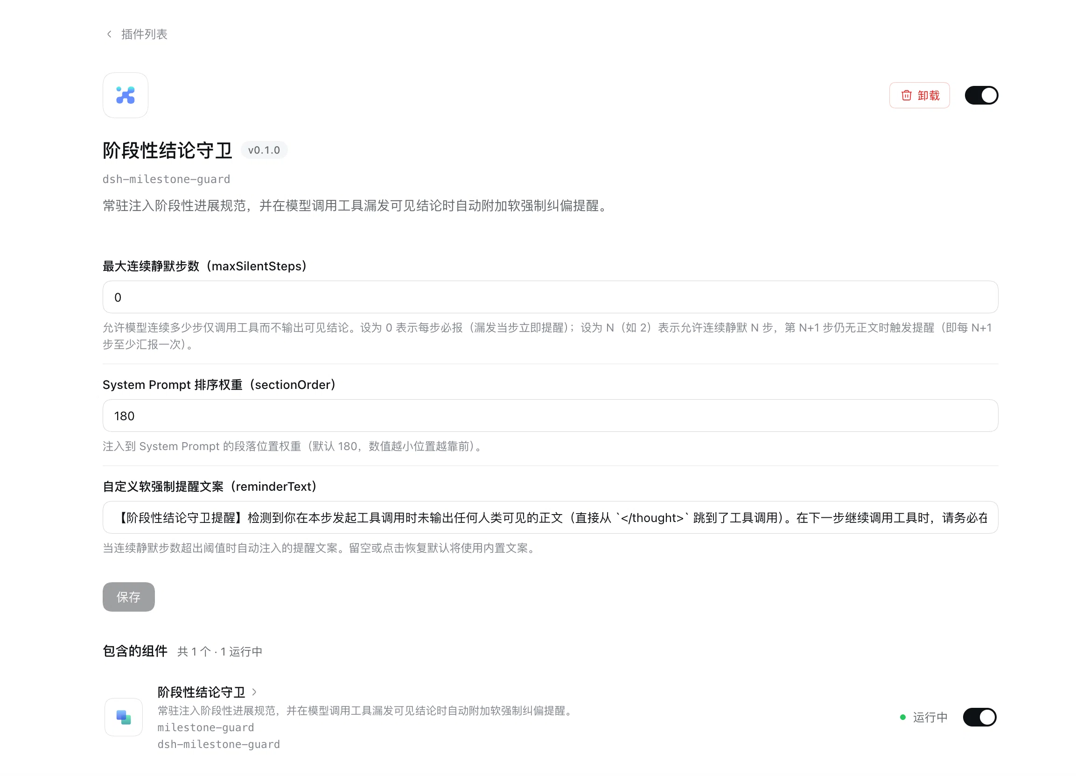Screen dimensions: 1076x776
Task: Open the 插件列表 breadcrumb link
Action: click(144, 34)
